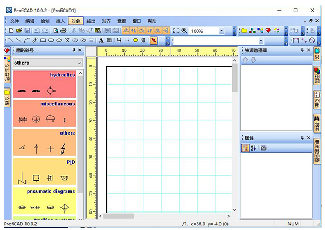The height and width of the screenshot is (230, 325).
Task: Click the last orange mirror triangle icon
Action: 165,31
